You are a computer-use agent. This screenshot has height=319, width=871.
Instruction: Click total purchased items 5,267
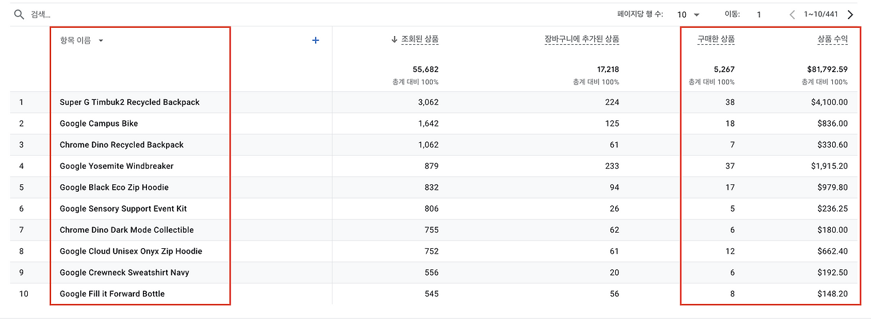(x=723, y=69)
